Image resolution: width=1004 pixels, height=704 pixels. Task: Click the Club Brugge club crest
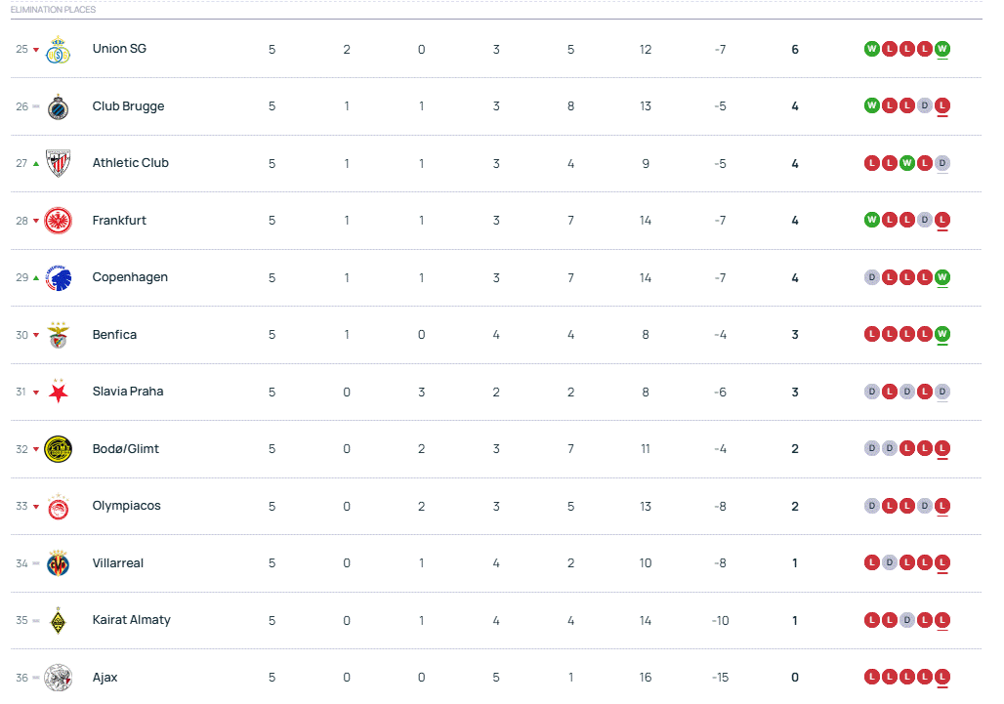pos(59,106)
